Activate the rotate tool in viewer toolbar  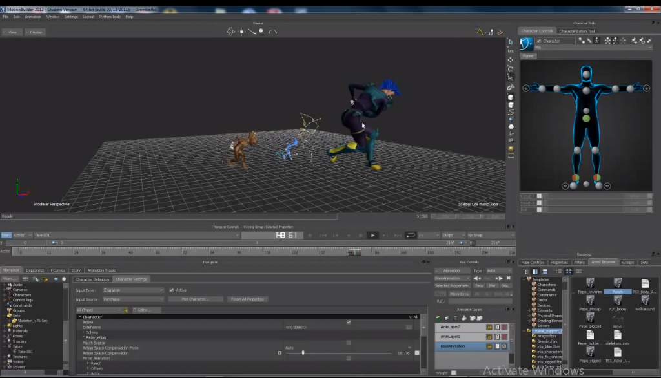coord(511,68)
